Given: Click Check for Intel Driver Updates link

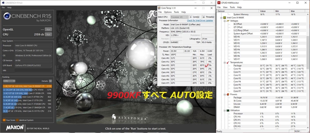Looking at the screenshot, I should point(200,20).
